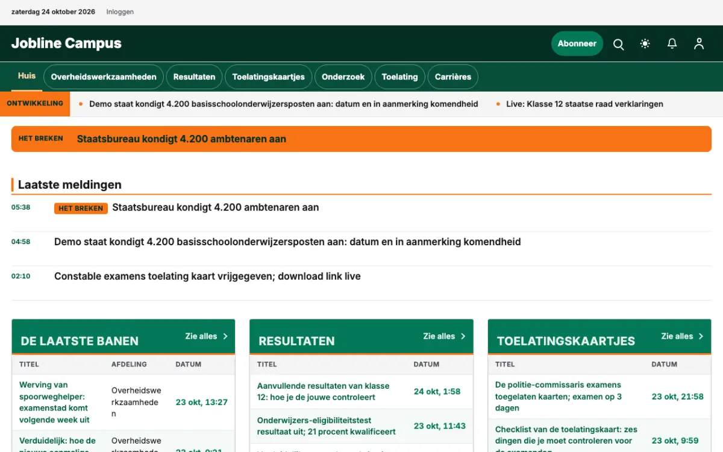
Task: Open the Carrières tab
Action: 453,77
